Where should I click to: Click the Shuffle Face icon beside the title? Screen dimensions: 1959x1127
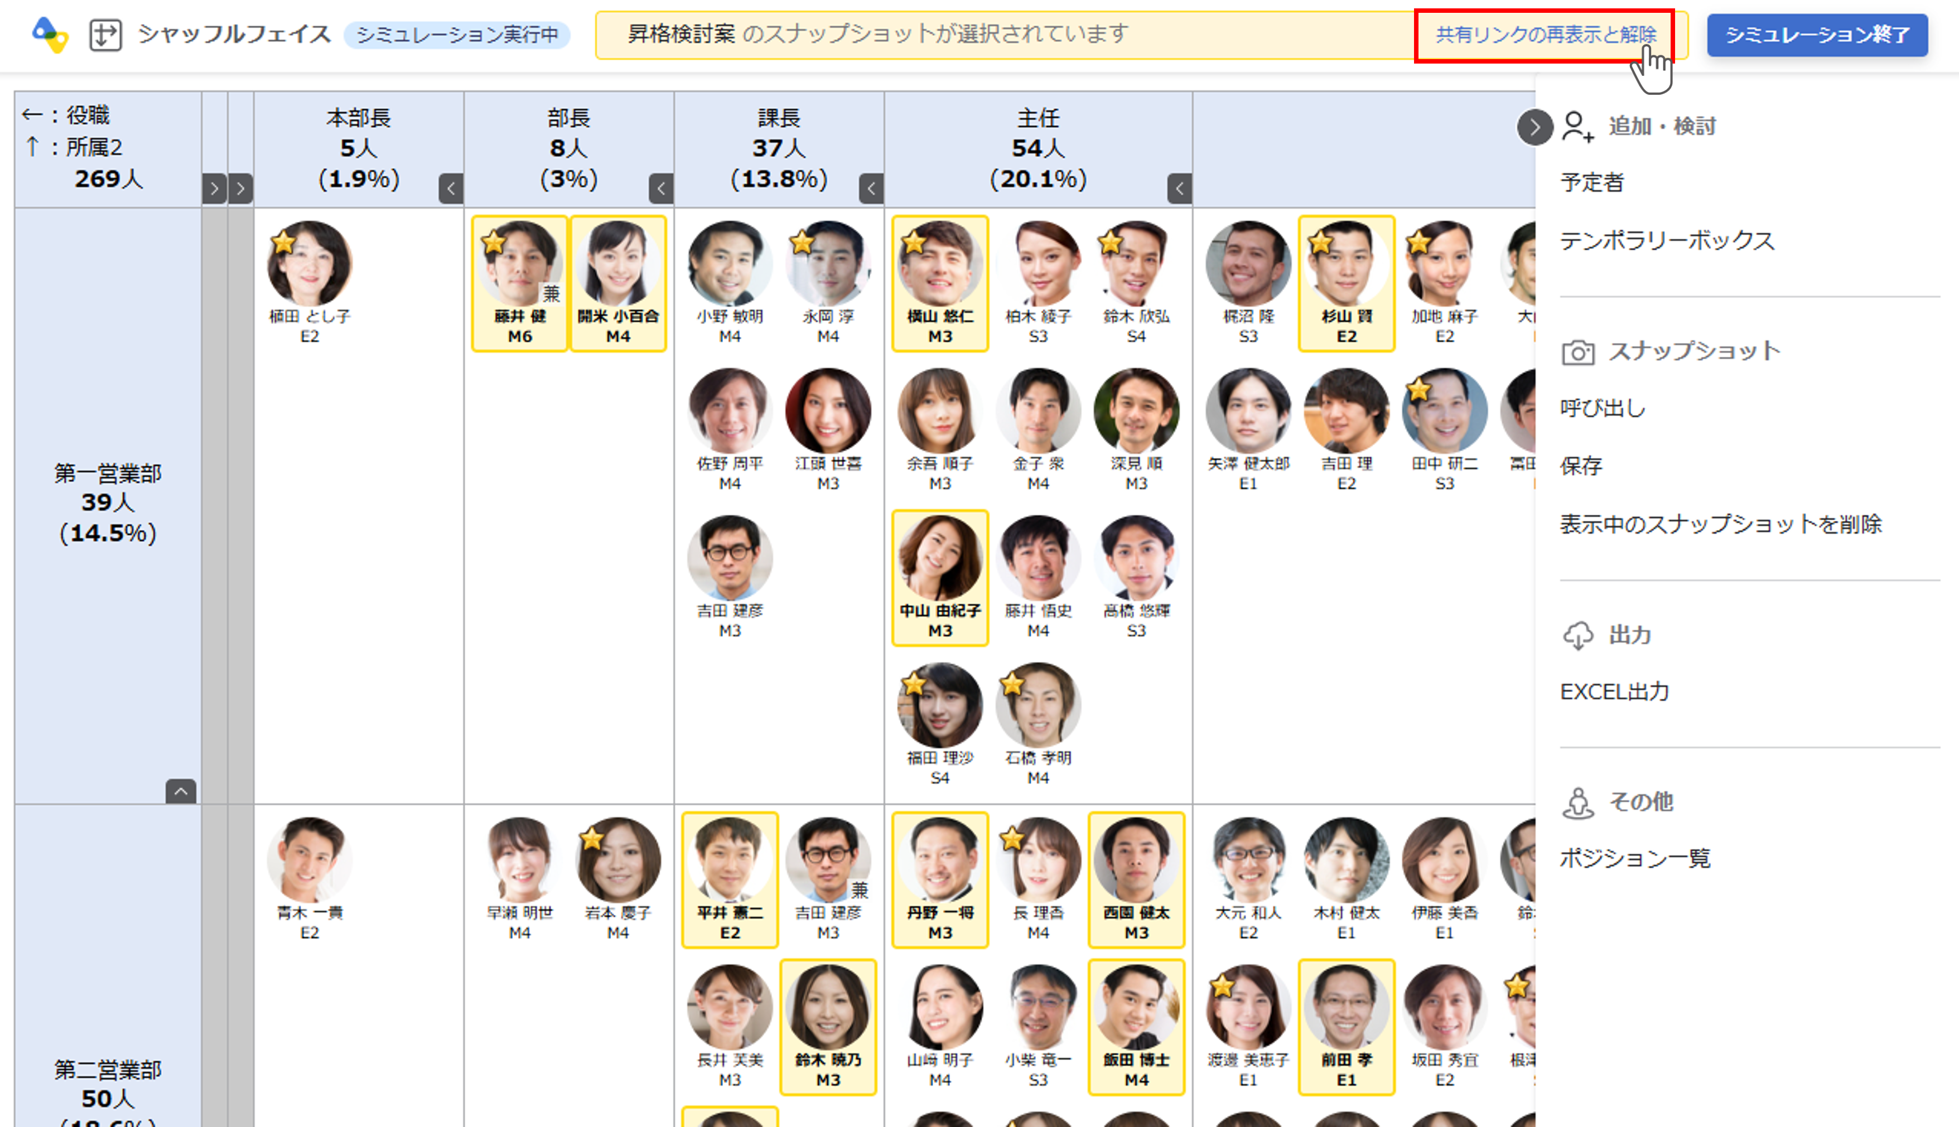click(x=105, y=35)
